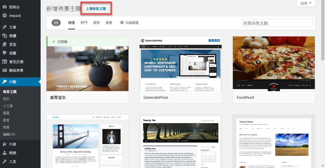Click the gear icon beside 功能篩選
Screen dimensions: 325x168
coord(122,23)
